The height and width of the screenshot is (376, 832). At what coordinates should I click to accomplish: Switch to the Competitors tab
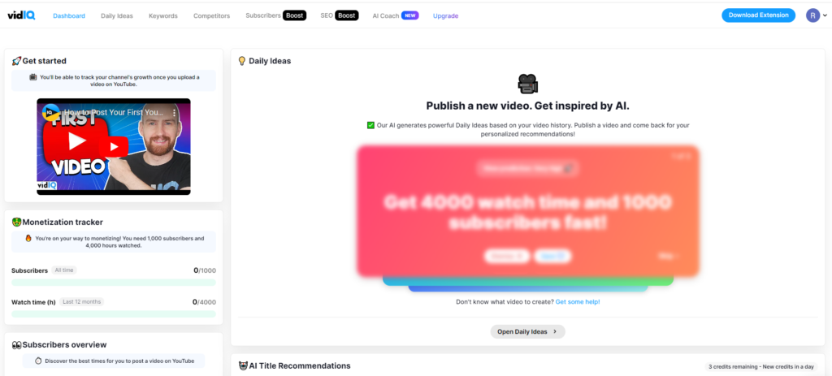(x=212, y=16)
